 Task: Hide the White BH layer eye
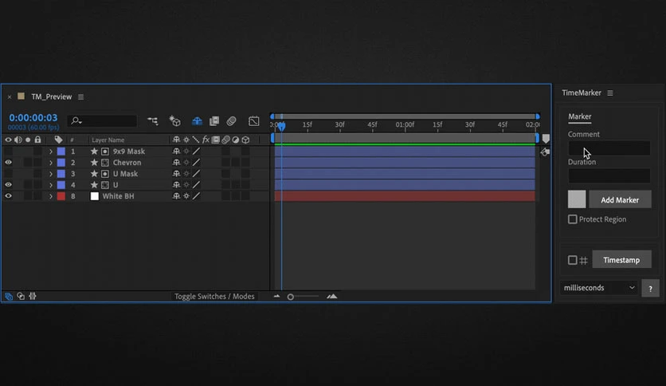click(8, 196)
